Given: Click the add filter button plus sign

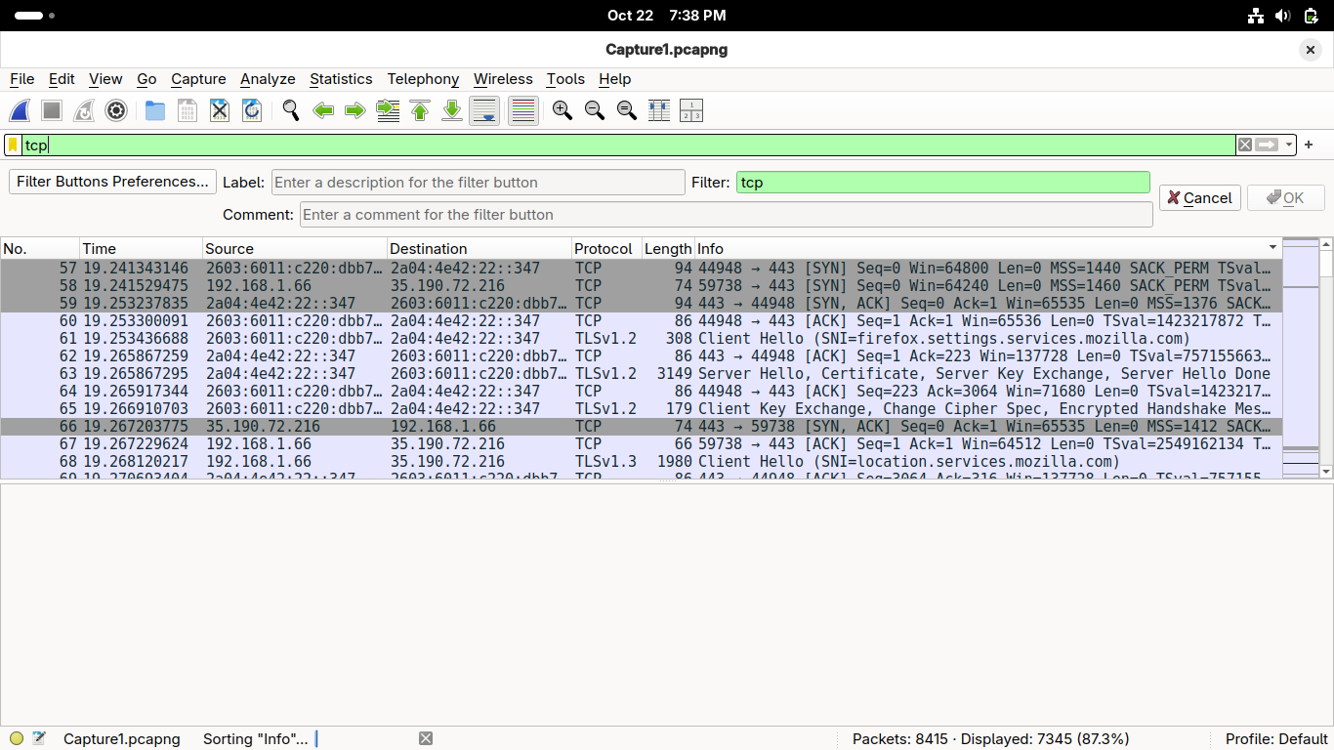Looking at the screenshot, I should (x=1309, y=146).
